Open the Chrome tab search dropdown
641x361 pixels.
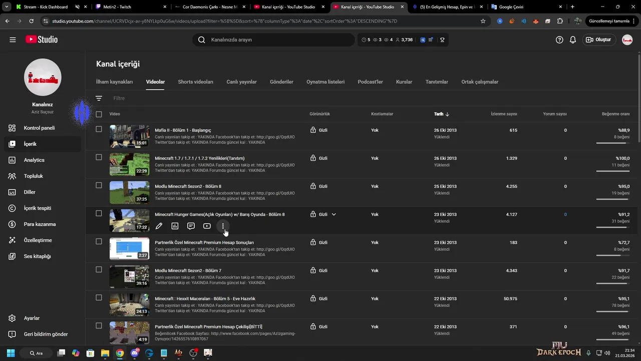[7, 7]
